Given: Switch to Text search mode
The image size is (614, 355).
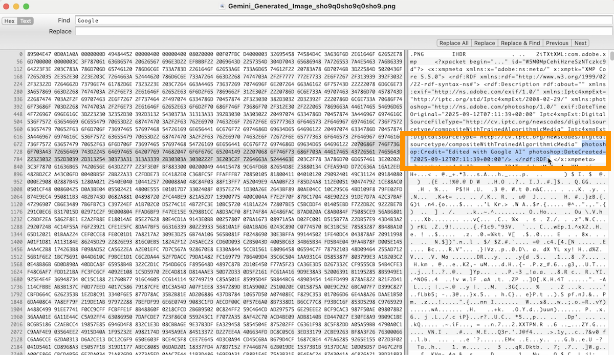Looking at the screenshot, I should click(x=26, y=21).
